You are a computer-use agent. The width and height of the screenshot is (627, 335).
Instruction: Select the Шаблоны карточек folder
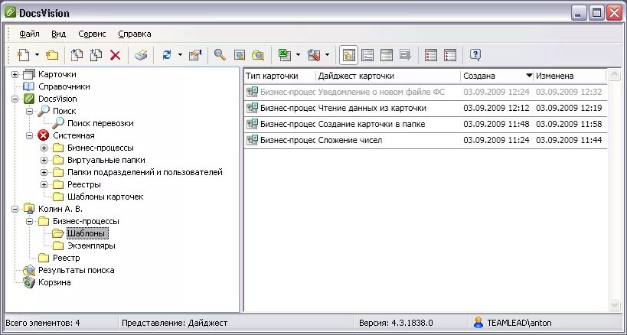(105, 197)
